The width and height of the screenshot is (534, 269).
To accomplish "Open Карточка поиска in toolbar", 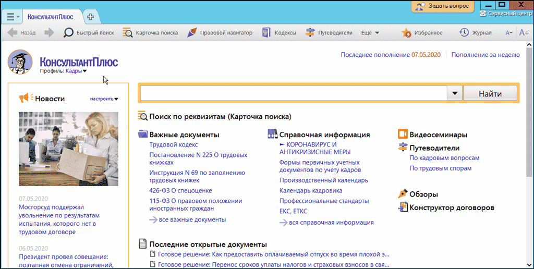I will [x=150, y=33].
